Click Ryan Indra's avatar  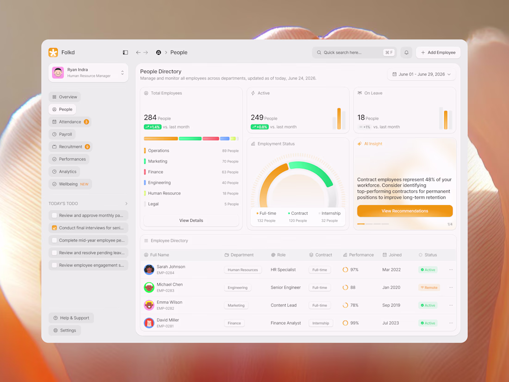[58, 72]
